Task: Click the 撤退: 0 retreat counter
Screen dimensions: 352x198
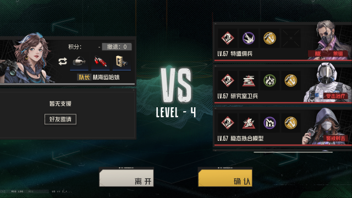Action: (x=117, y=47)
